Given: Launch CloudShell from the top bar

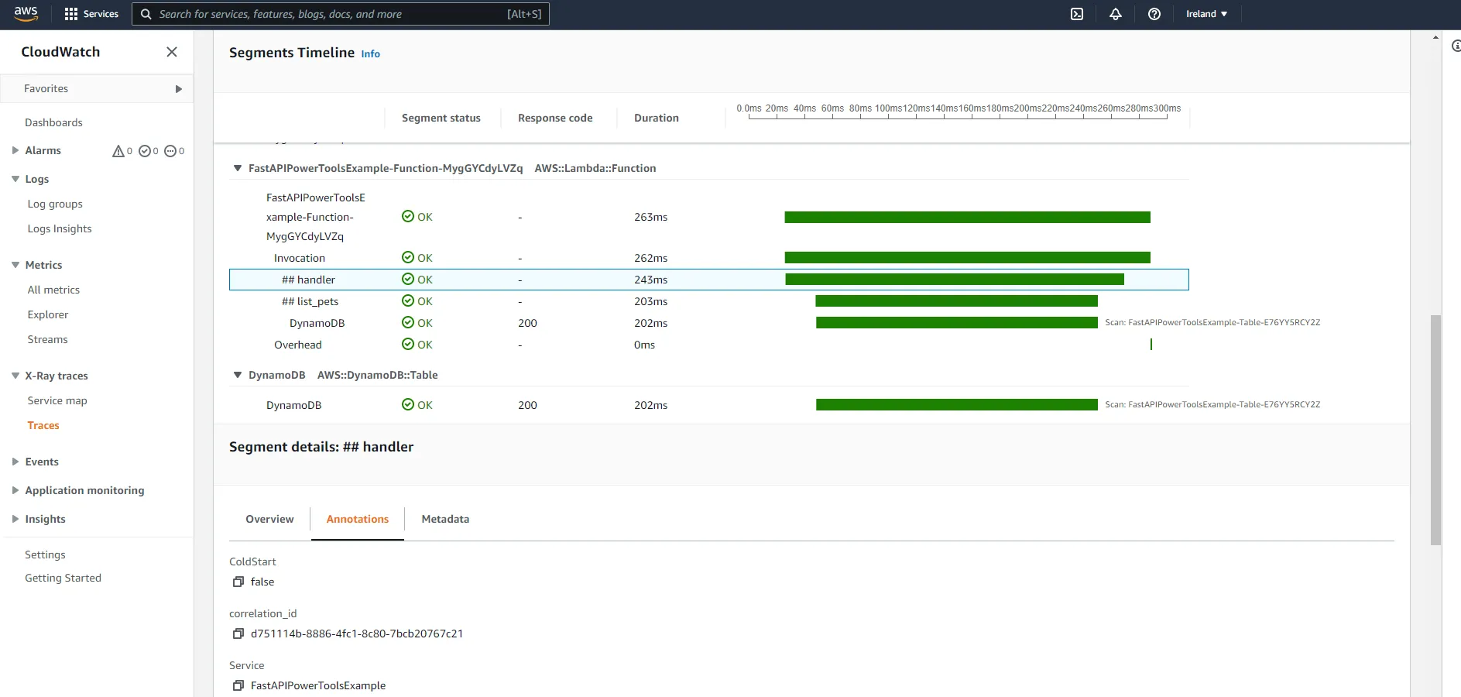Looking at the screenshot, I should tap(1076, 13).
